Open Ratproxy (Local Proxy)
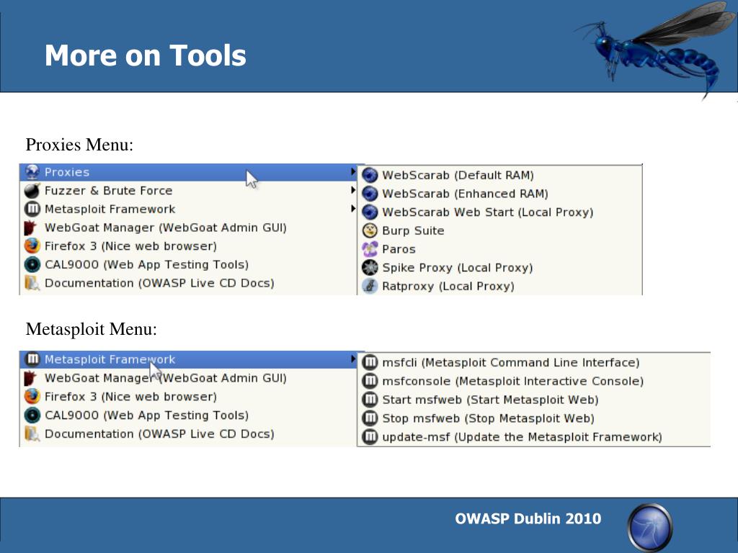 (500, 286)
